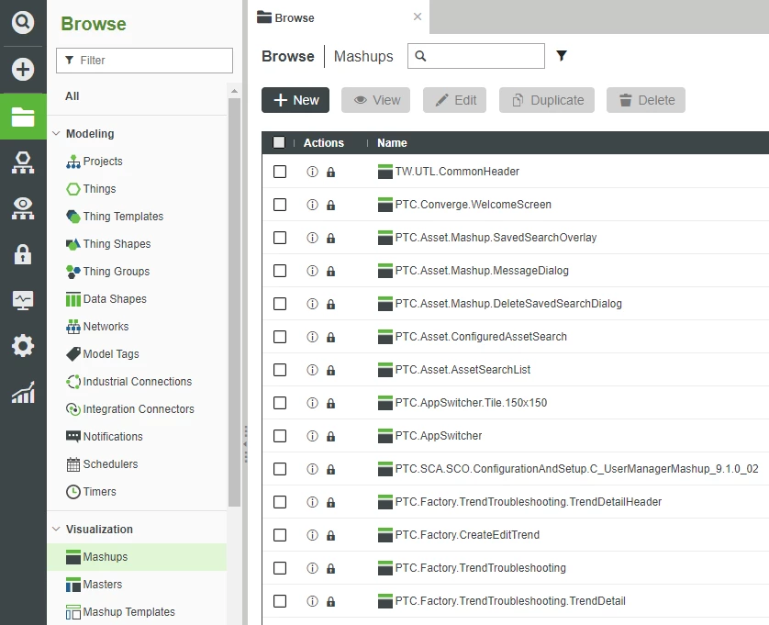Image resolution: width=769 pixels, height=625 pixels.
Task: Click mashup icon of PTC.Factory.TrendTroubleshooting row
Action: [385, 568]
